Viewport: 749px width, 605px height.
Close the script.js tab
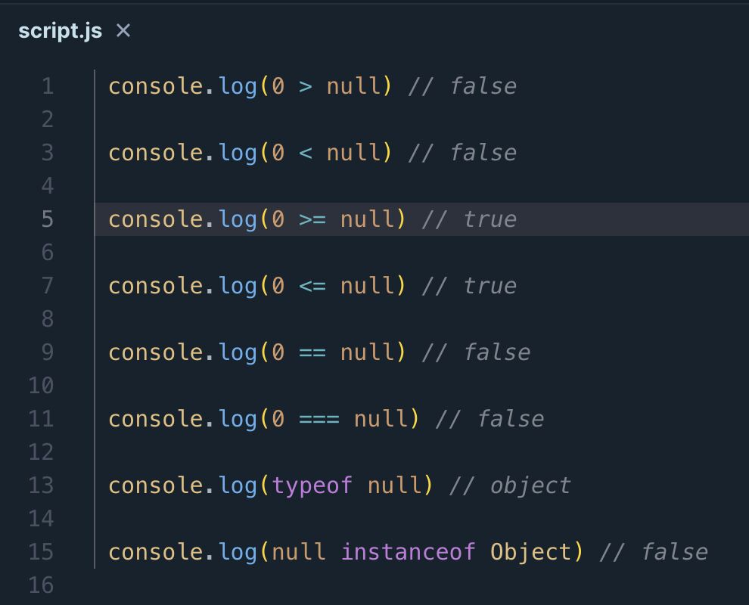point(123,31)
